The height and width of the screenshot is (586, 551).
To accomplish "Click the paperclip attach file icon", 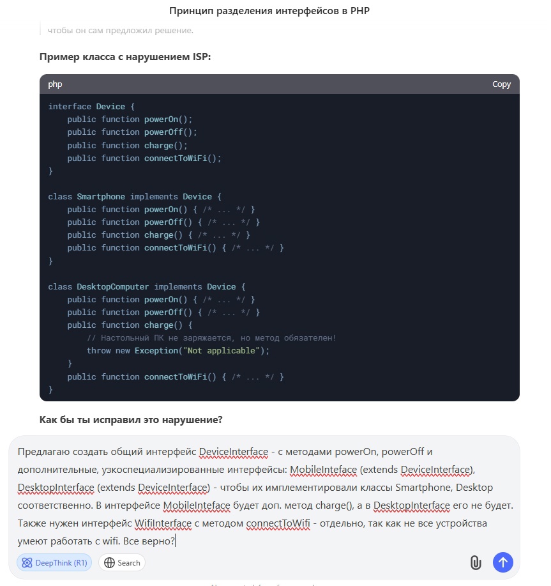I will point(475,562).
